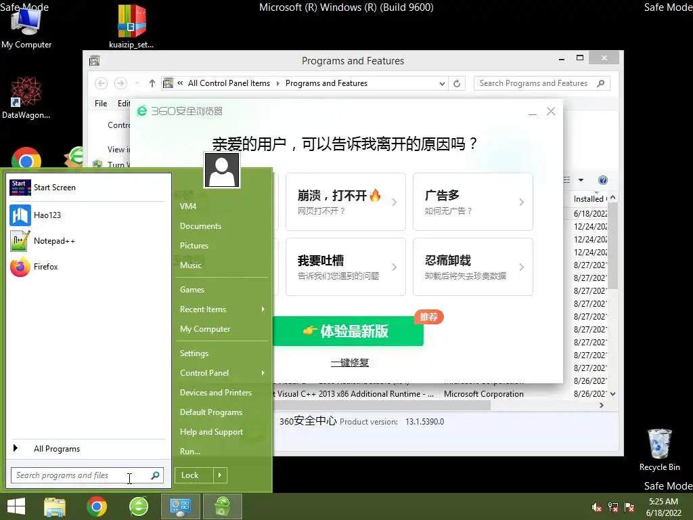Screen dimensions: 693x520
Task: Launch Hao123 from start menu
Action: pyautogui.click(x=87, y=215)
